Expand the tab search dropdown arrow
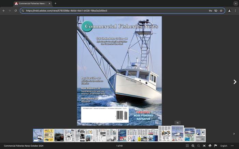Screen dimensions: 239x149 click(235, 3)
